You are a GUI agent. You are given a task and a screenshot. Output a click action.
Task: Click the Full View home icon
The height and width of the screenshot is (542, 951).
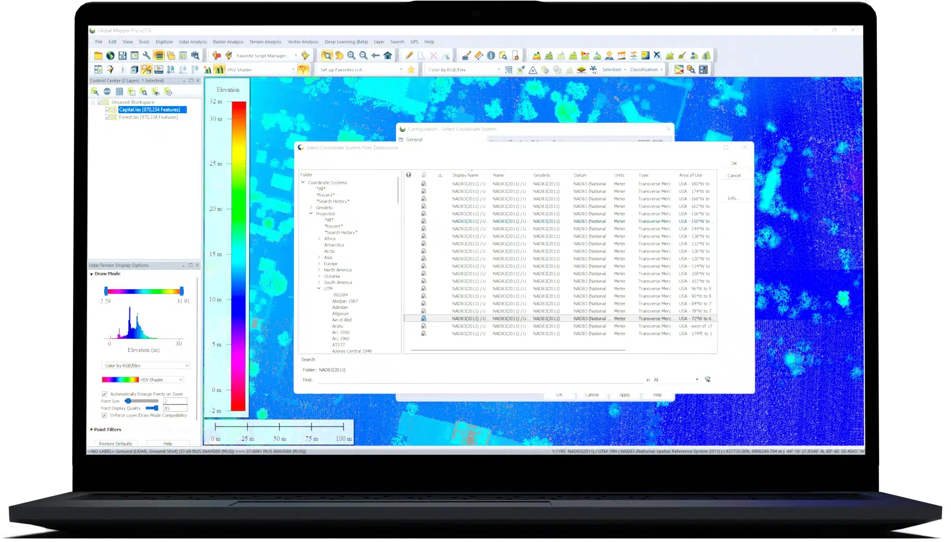pos(387,55)
